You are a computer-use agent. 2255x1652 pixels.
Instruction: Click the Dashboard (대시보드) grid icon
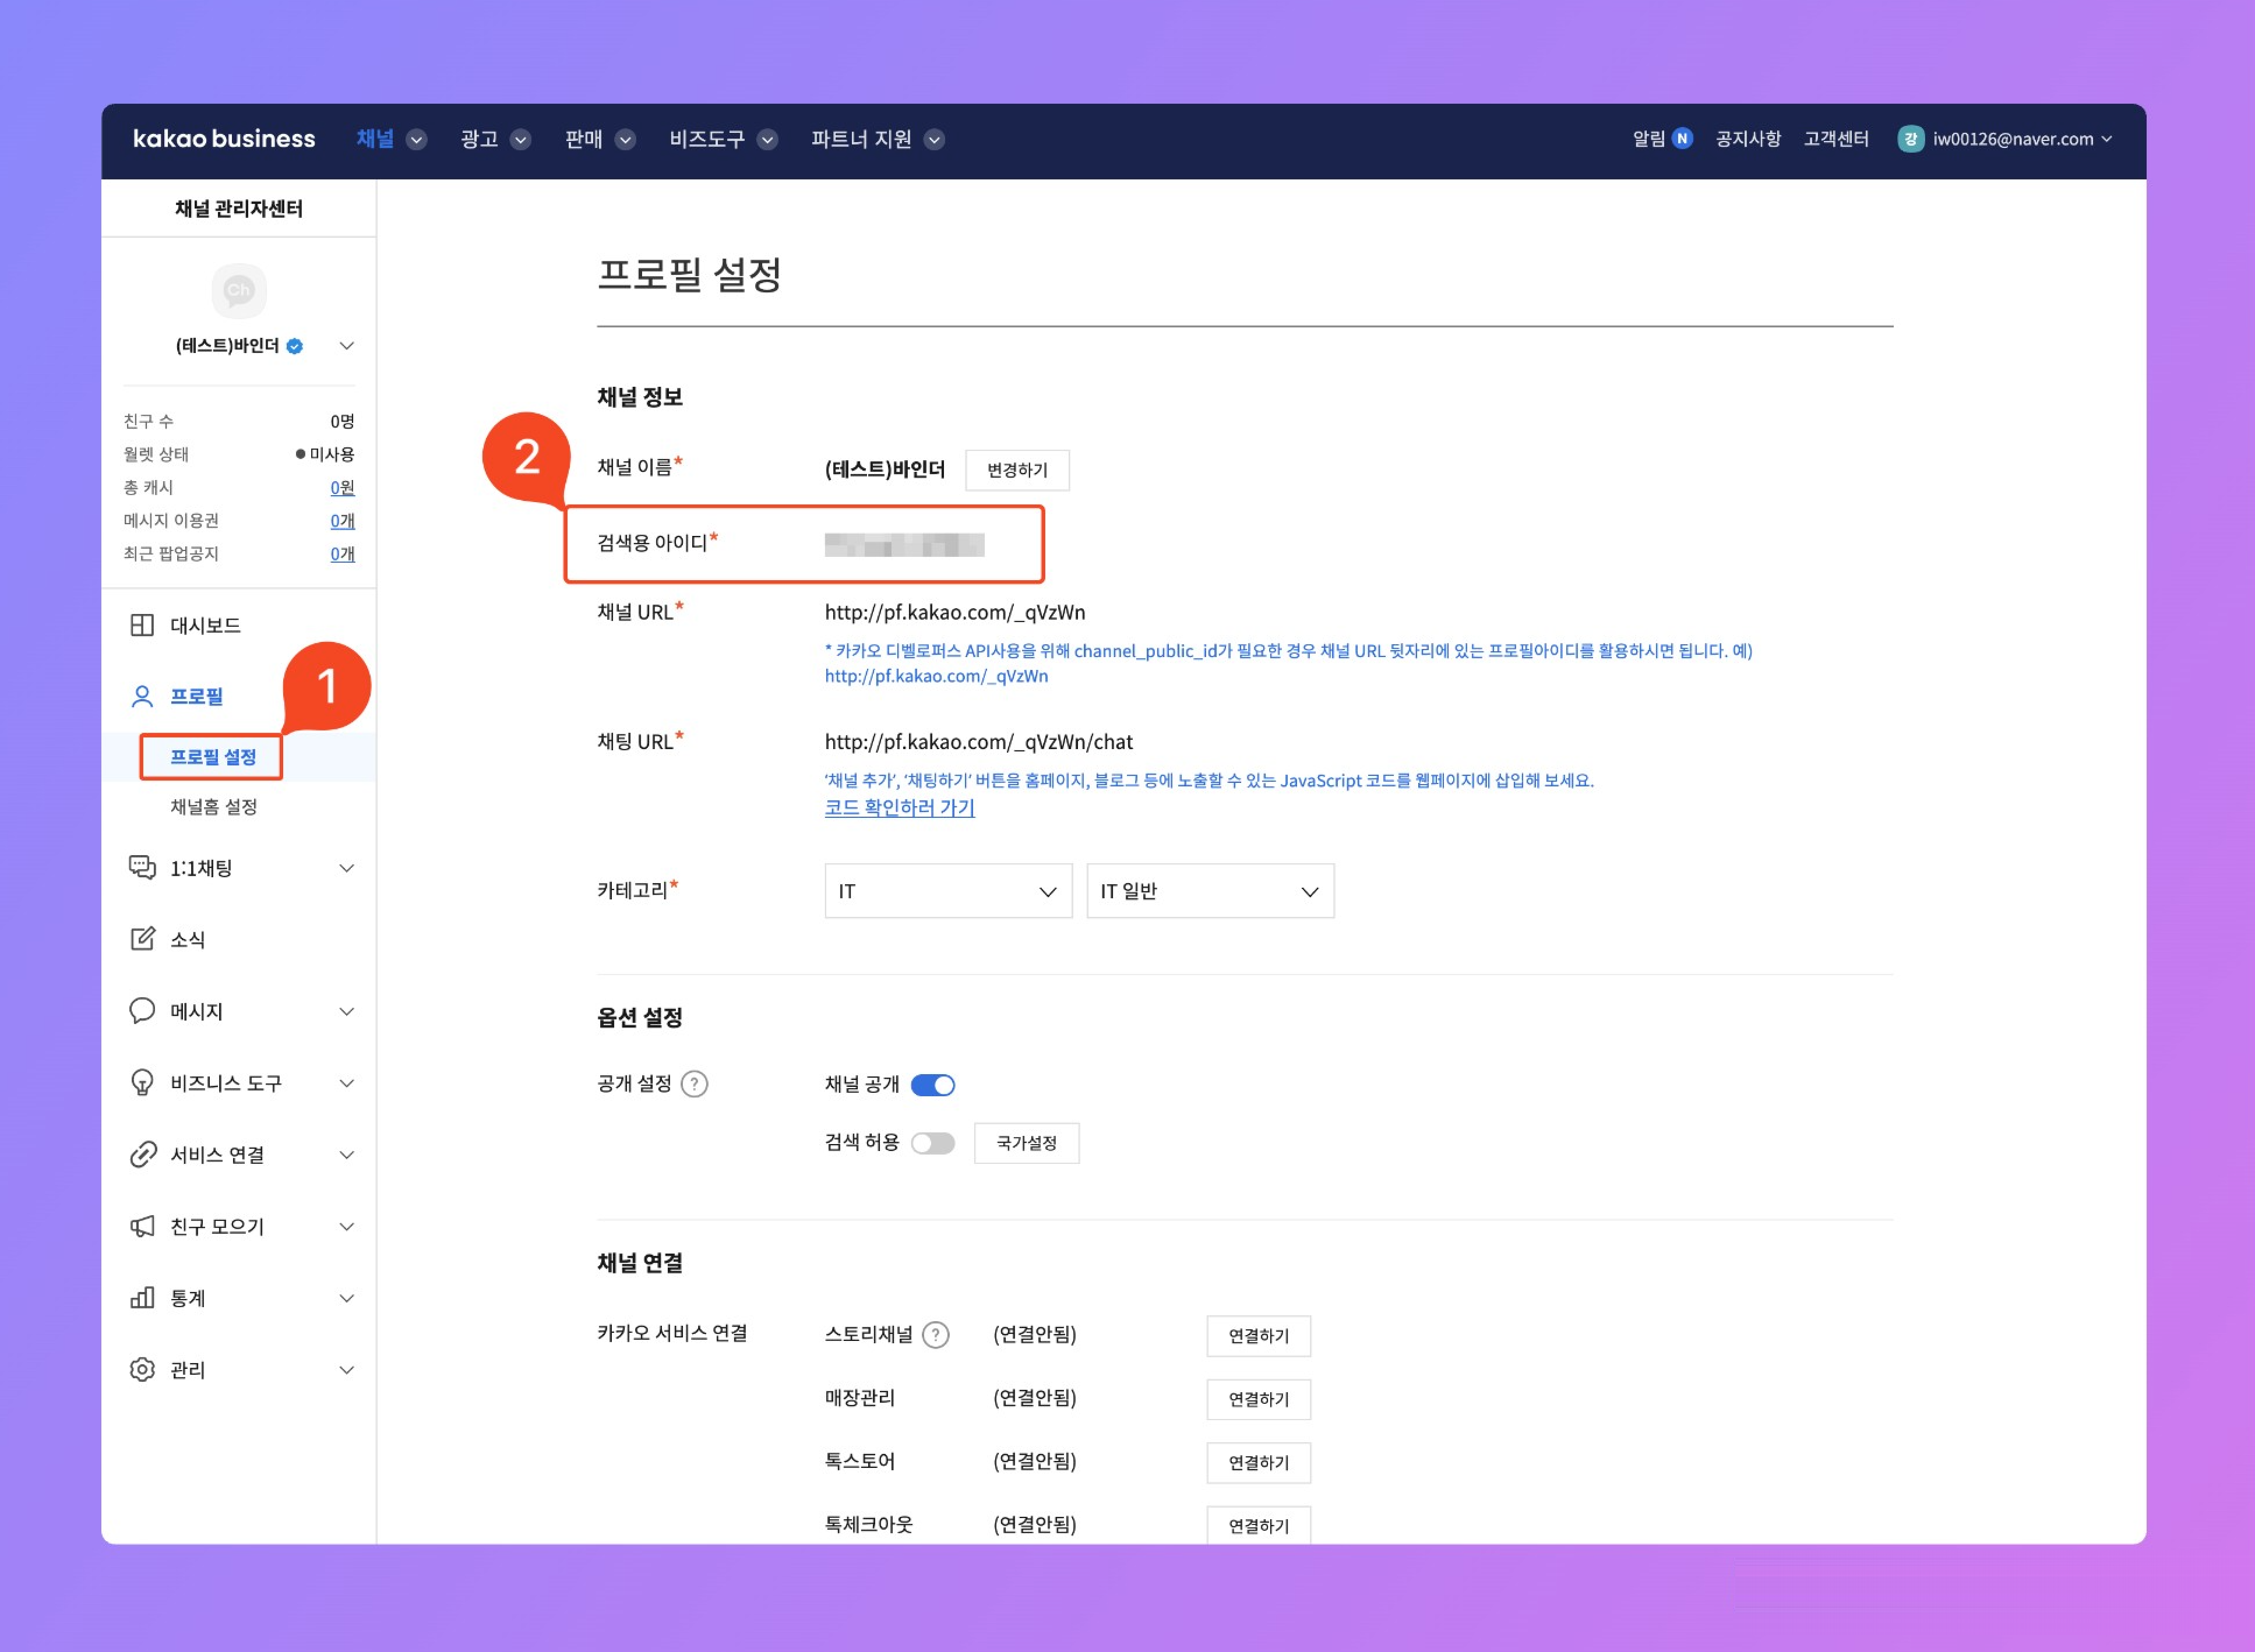[142, 625]
